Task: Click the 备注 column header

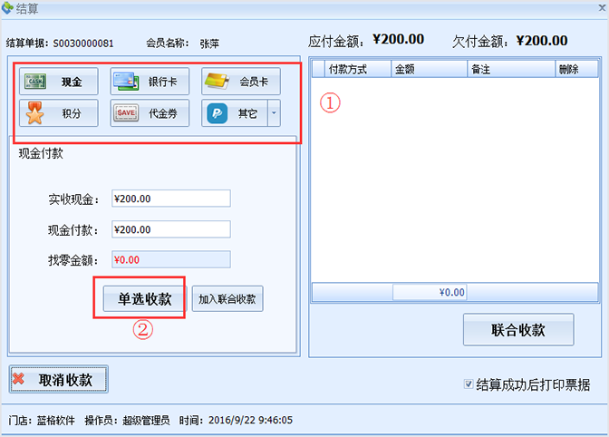Action: click(511, 70)
